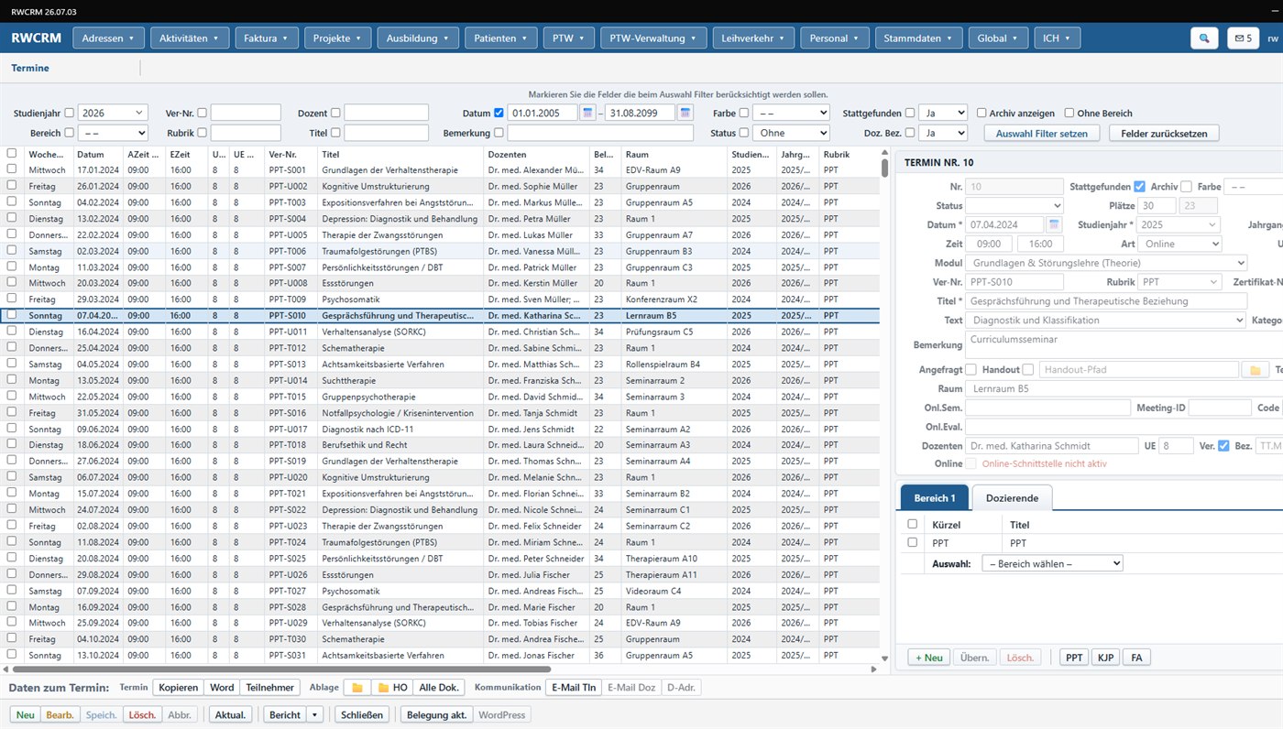Disable the Datum filter checkbox
The width and height of the screenshot is (1283, 729).
coord(499,114)
